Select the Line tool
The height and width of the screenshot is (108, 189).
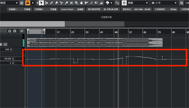(x=91, y=3)
